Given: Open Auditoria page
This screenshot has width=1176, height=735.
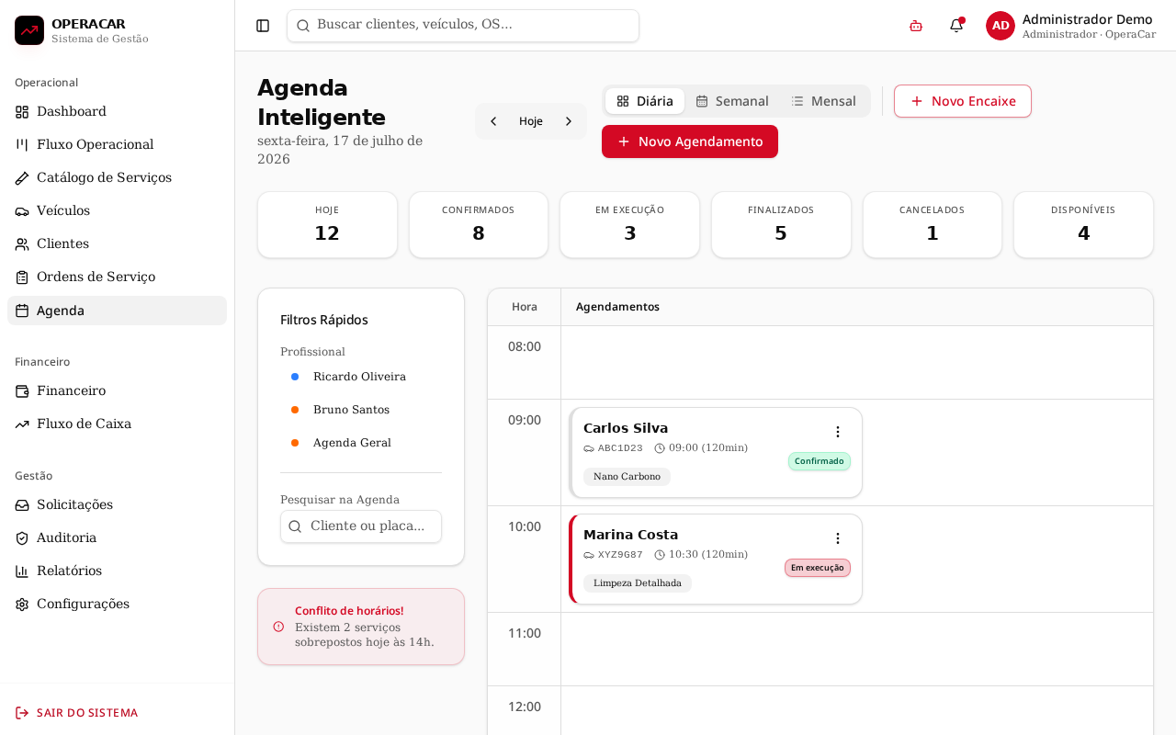Looking at the screenshot, I should 117,538.
